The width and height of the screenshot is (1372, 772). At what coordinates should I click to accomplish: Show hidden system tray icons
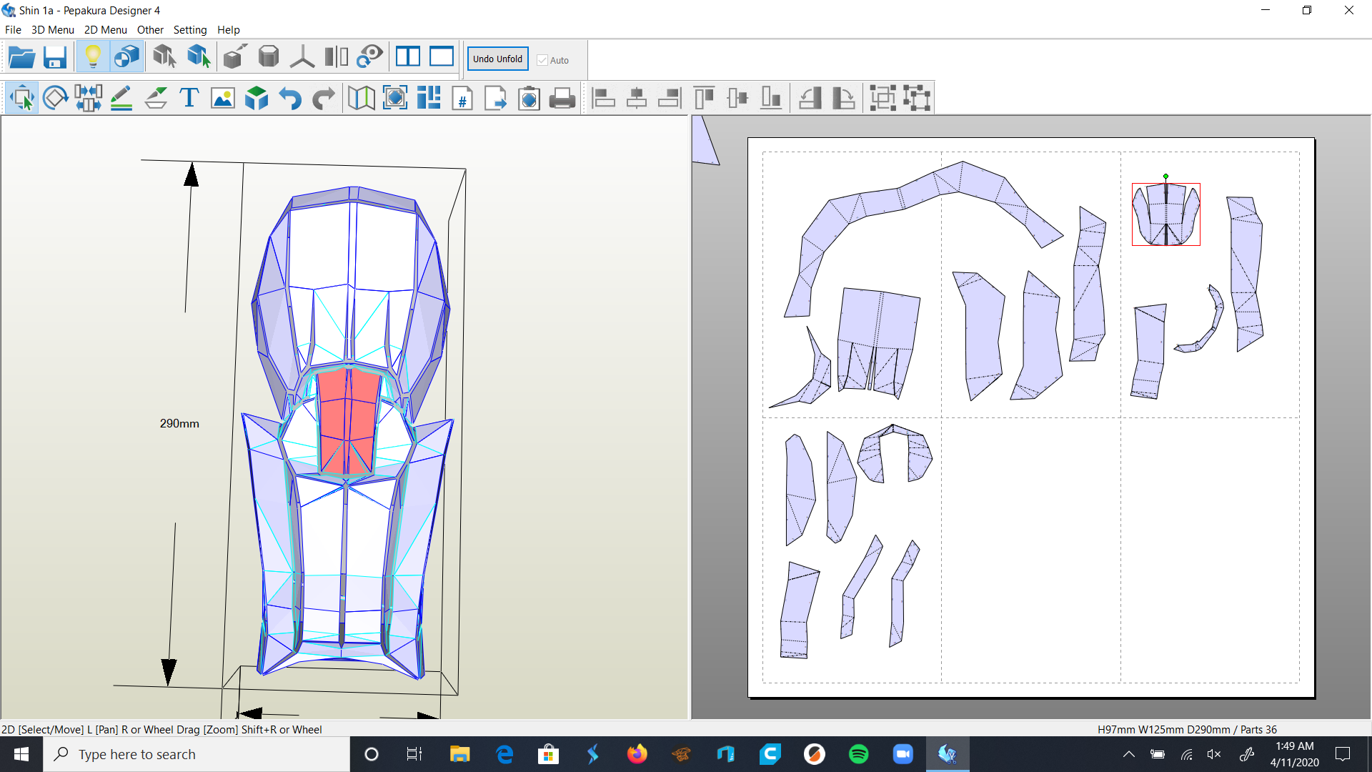point(1129,754)
